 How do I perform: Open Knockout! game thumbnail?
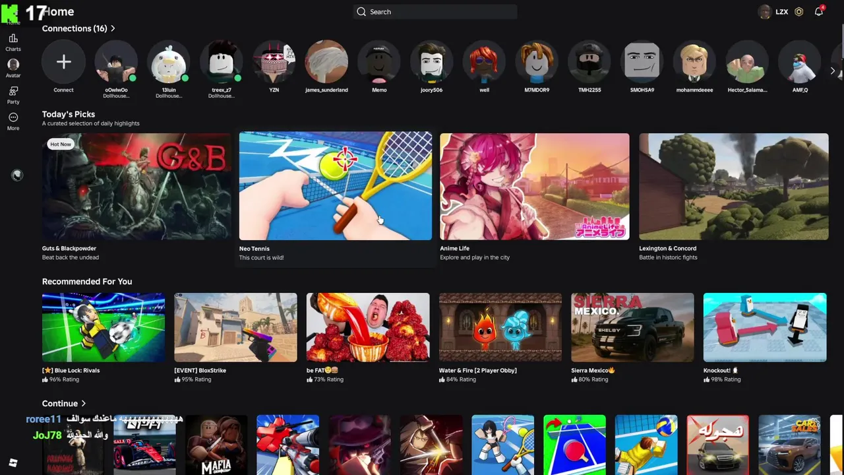[765, 327]
